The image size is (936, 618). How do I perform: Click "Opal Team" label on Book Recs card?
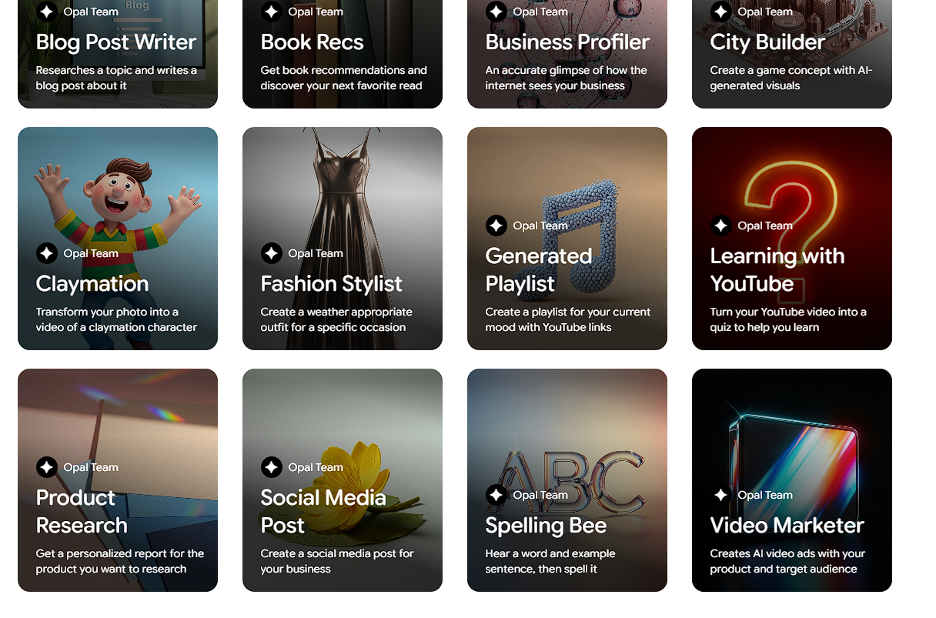pos(316,12)
